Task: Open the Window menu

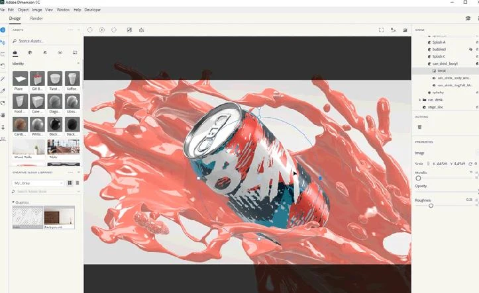Action: 63,10
